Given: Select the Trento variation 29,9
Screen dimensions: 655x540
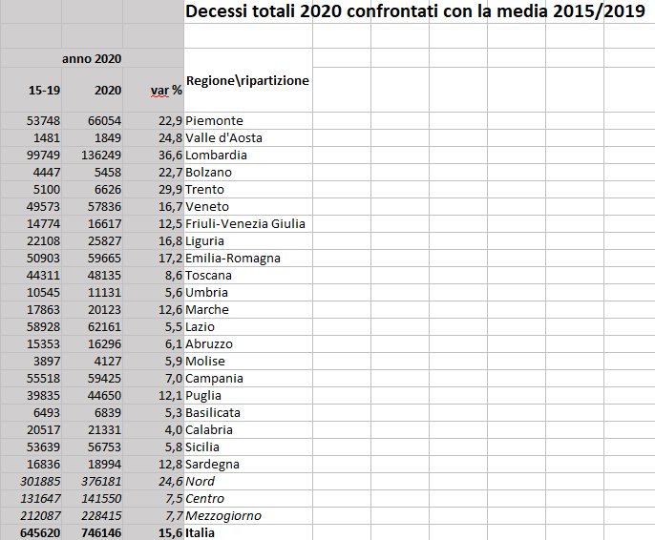Looking at the screenshot, I should point(154,189).
